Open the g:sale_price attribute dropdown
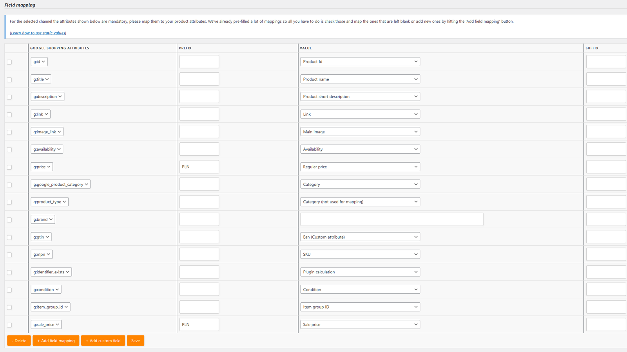 pos(46,325)
